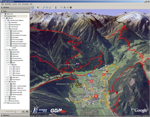Open the Tools menu
Image resolution: width=150 pixels, height=117 pixels.
(19, 4)
